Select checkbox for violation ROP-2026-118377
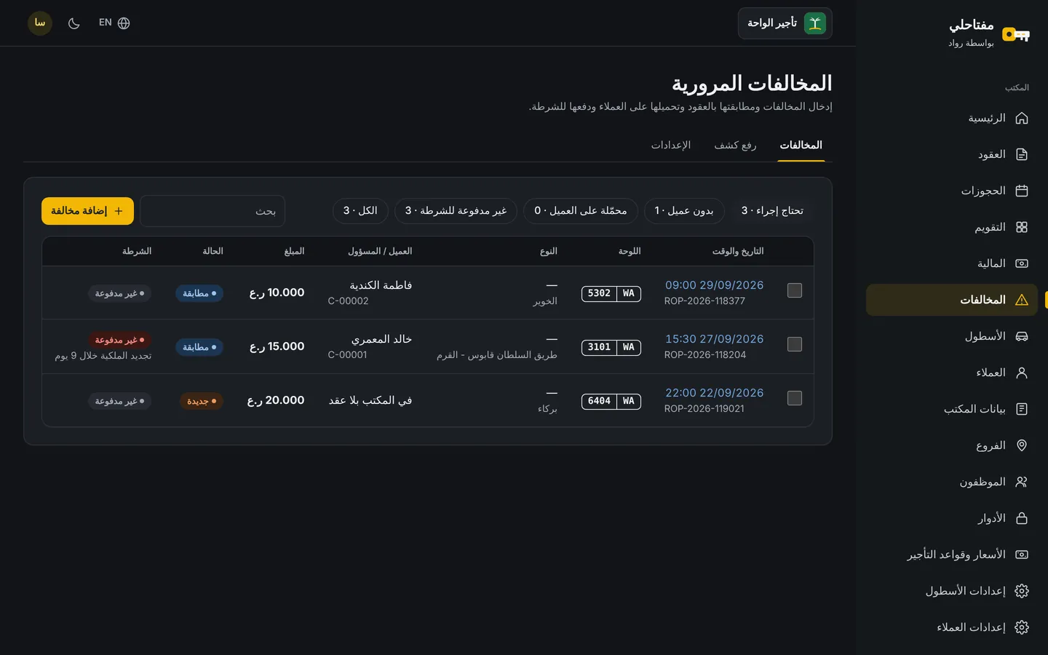The width and height of the screenshot is (1048, 655). click(795, 290)
